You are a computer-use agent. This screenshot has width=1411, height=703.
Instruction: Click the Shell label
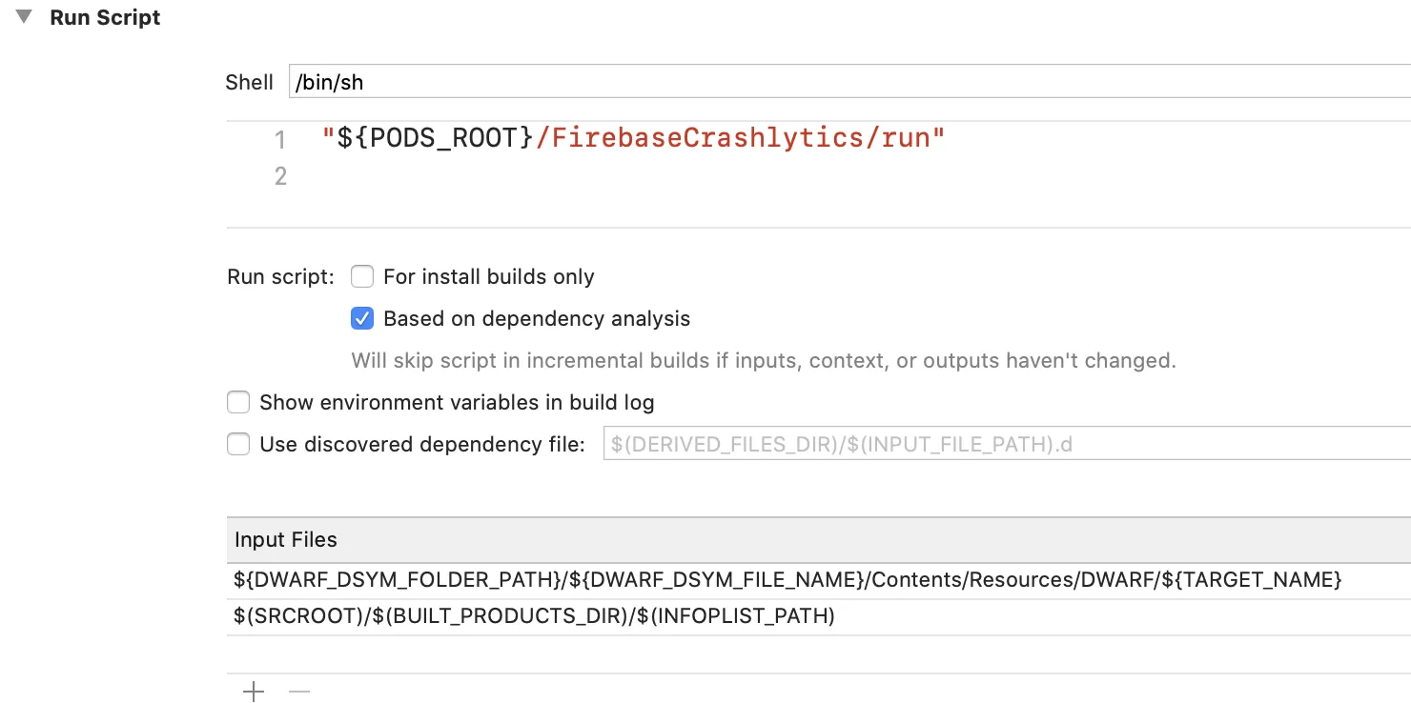[250, 82]
